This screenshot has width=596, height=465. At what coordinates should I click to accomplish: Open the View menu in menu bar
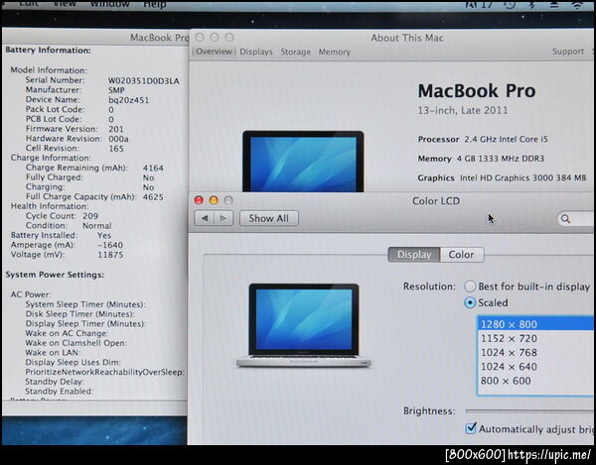click(65, 4)
